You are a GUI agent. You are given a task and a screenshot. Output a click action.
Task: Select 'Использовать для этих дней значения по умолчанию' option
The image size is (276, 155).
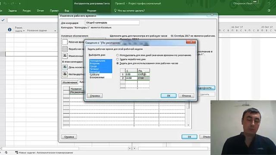coord(117,55)
